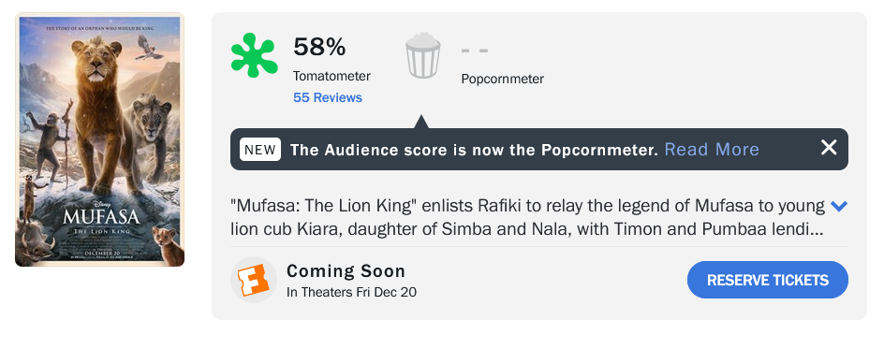Click the In Theaters Fri Dec 20 text
884x349 pixels.
click(x=352, y=292)
